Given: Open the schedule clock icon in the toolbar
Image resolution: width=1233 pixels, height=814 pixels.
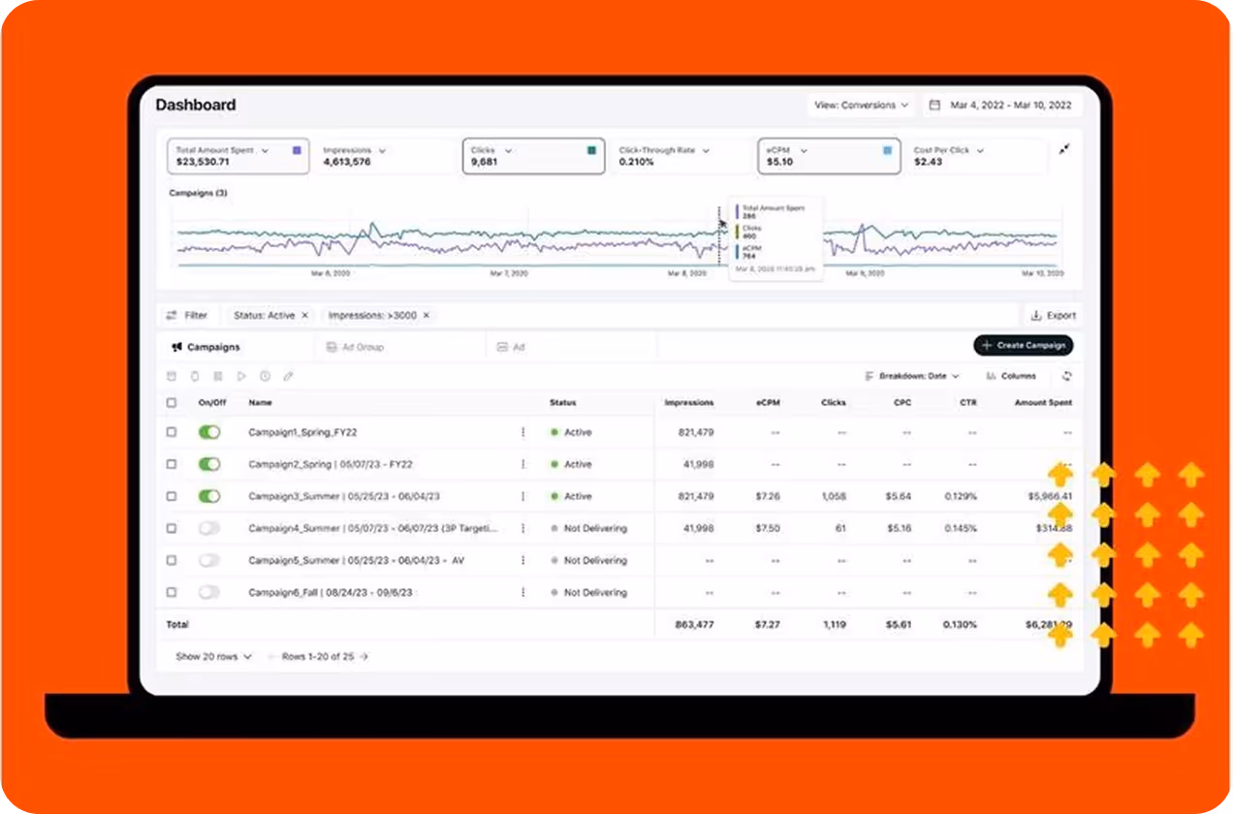Looking at the screenshot, I should (263, 376).
